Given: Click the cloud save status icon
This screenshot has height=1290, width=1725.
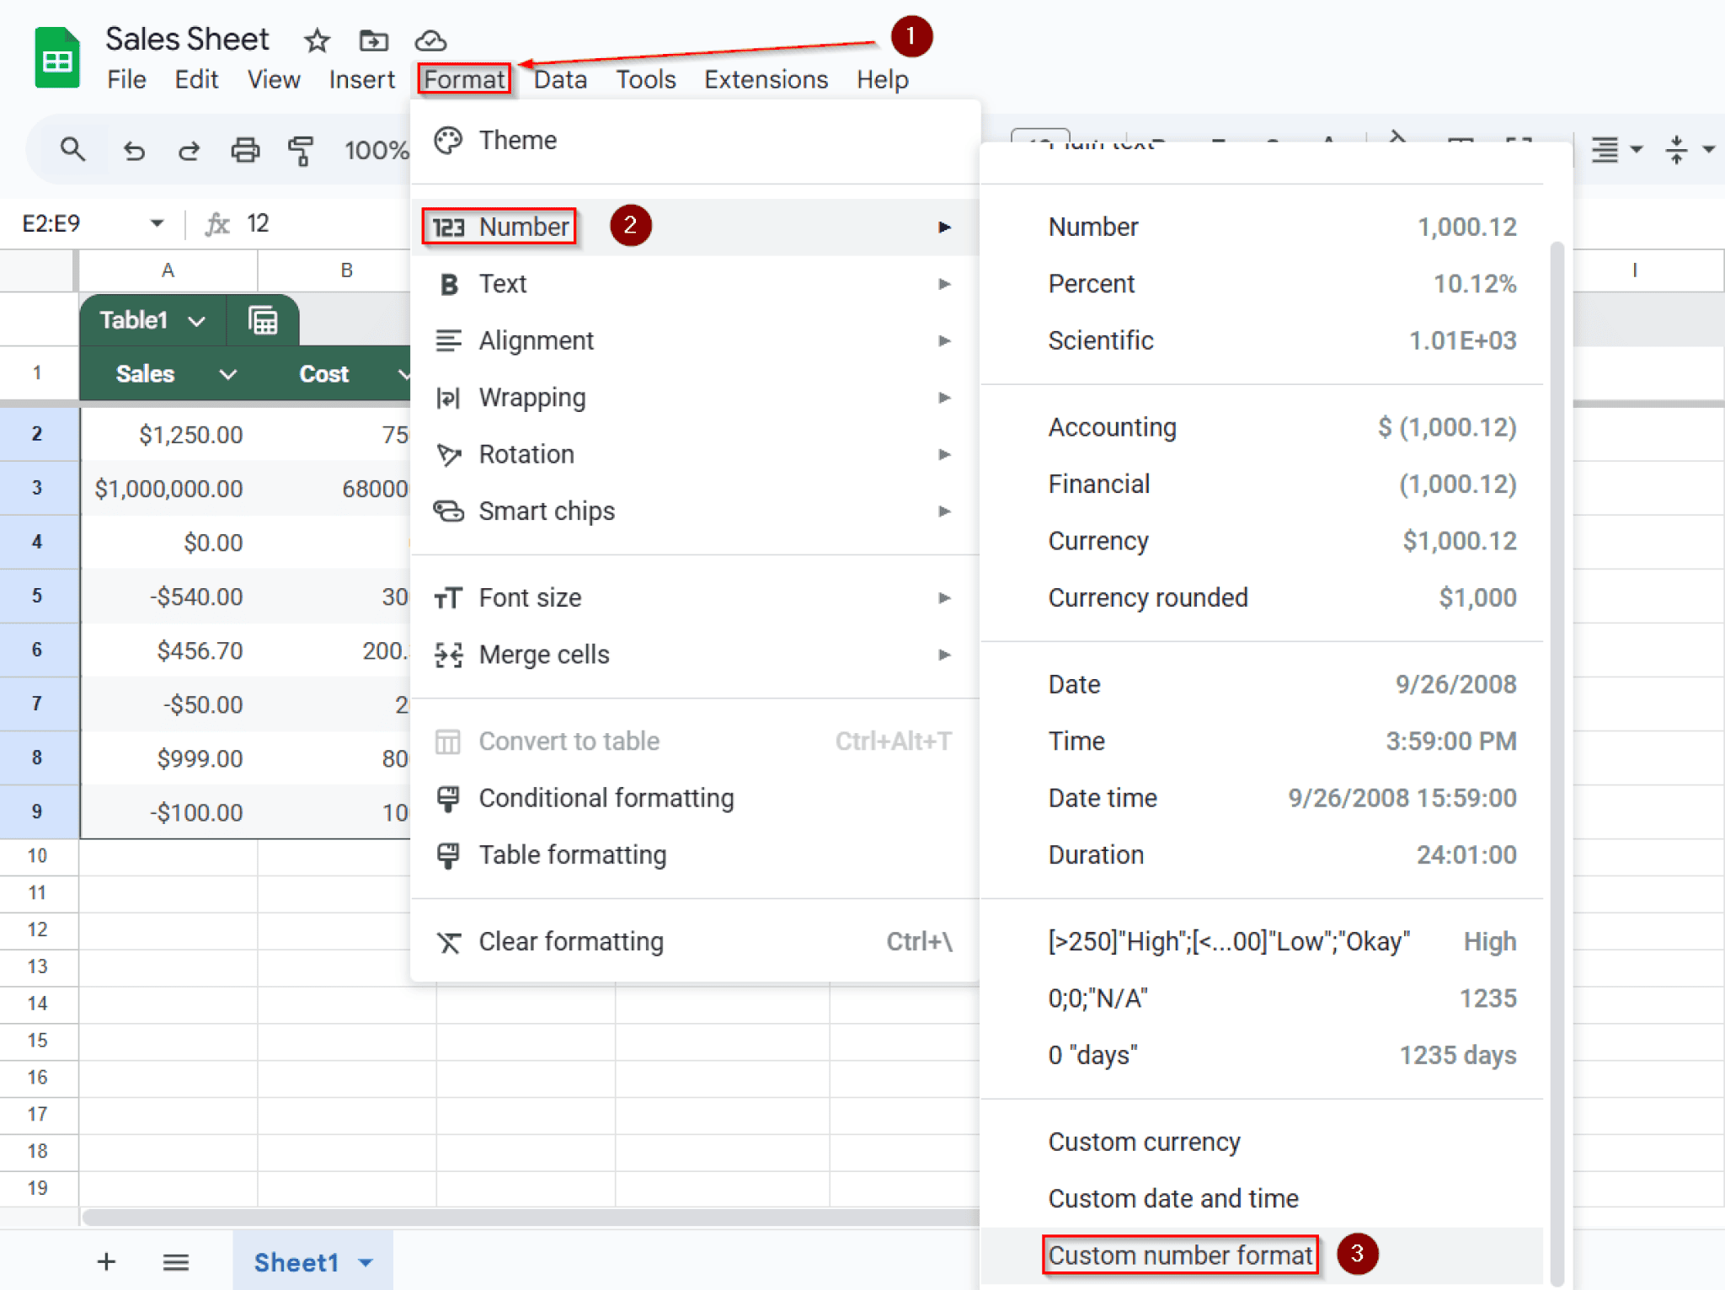Looking at the screenshot, I should click(x=430, y=40).
